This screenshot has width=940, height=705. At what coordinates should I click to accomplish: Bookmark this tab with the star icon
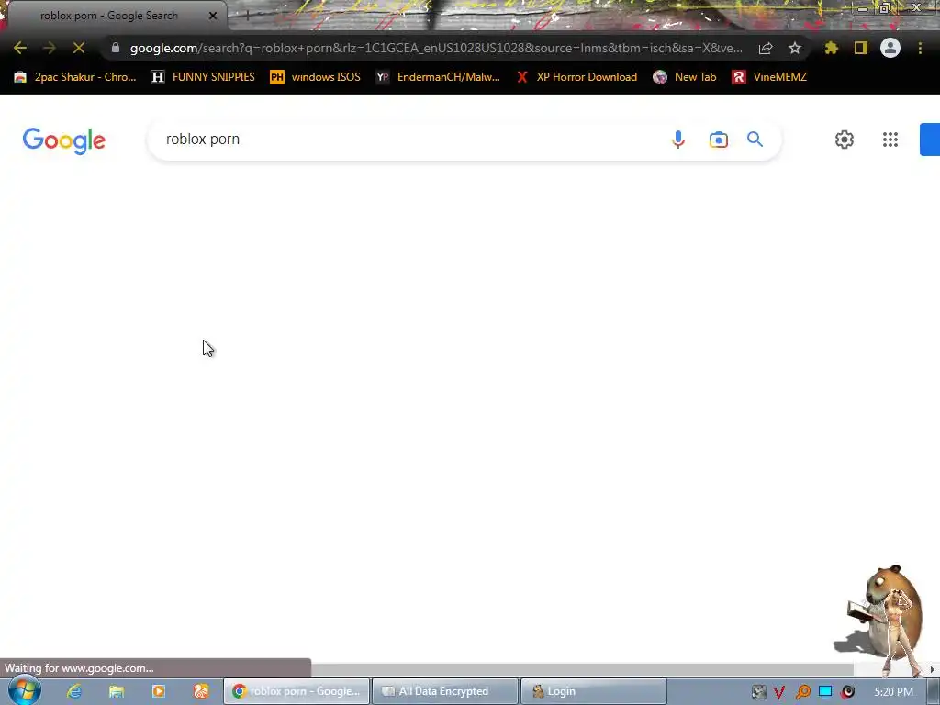click(x=795, y=48)
